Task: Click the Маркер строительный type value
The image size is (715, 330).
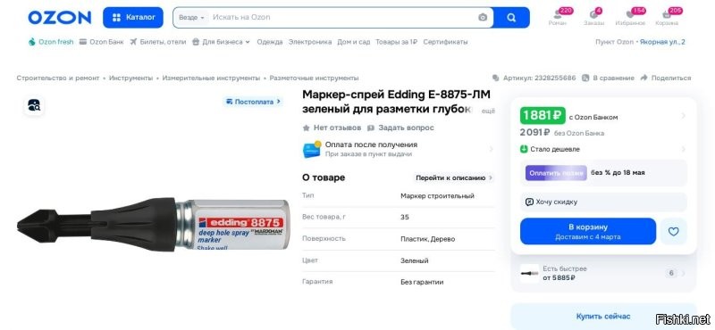Action: click(437, 195)
